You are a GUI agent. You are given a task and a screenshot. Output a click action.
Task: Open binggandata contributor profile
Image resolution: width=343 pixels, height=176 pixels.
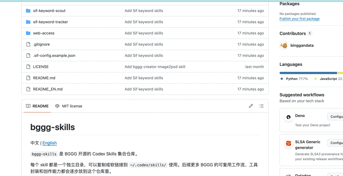pos(302,45)
